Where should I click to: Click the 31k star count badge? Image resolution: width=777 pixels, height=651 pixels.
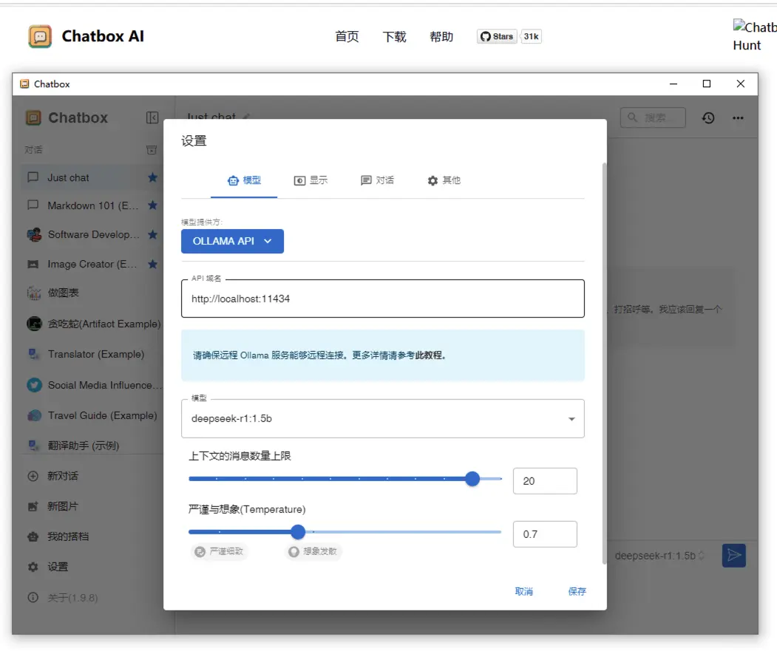tap(532, 36)
